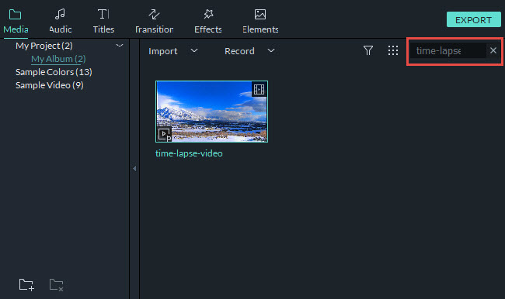The height and width of the screenshot is (299, 505).
Task: Expand the Record dropdown arrow
Action: 271,51
